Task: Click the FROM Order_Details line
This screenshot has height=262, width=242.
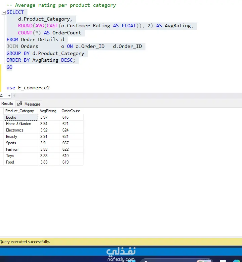Action: (x=35, y=39)
